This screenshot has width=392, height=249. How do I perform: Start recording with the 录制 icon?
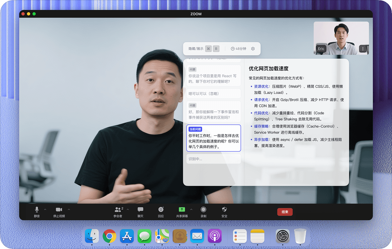pyautogui.click(x=204, y=212)
